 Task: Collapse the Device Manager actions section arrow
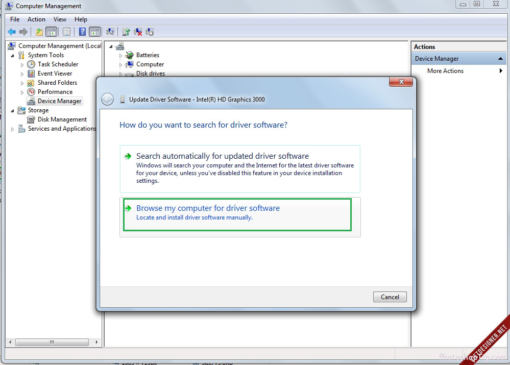point(501,59)
